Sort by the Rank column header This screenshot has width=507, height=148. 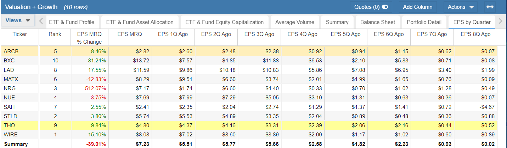pos(55,34)
